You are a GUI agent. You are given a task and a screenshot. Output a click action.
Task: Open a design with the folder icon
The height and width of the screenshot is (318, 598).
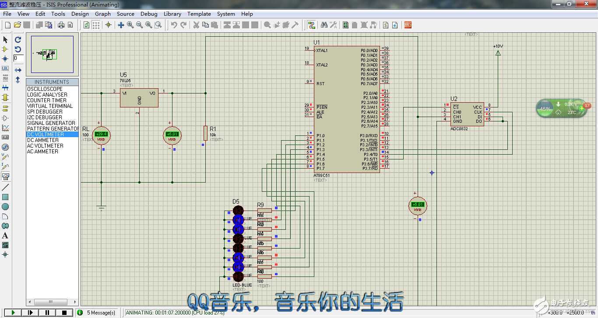coord(18,25)
